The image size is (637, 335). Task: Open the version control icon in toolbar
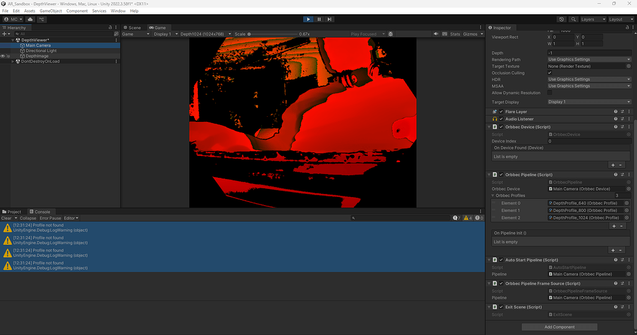coord(42,19)
